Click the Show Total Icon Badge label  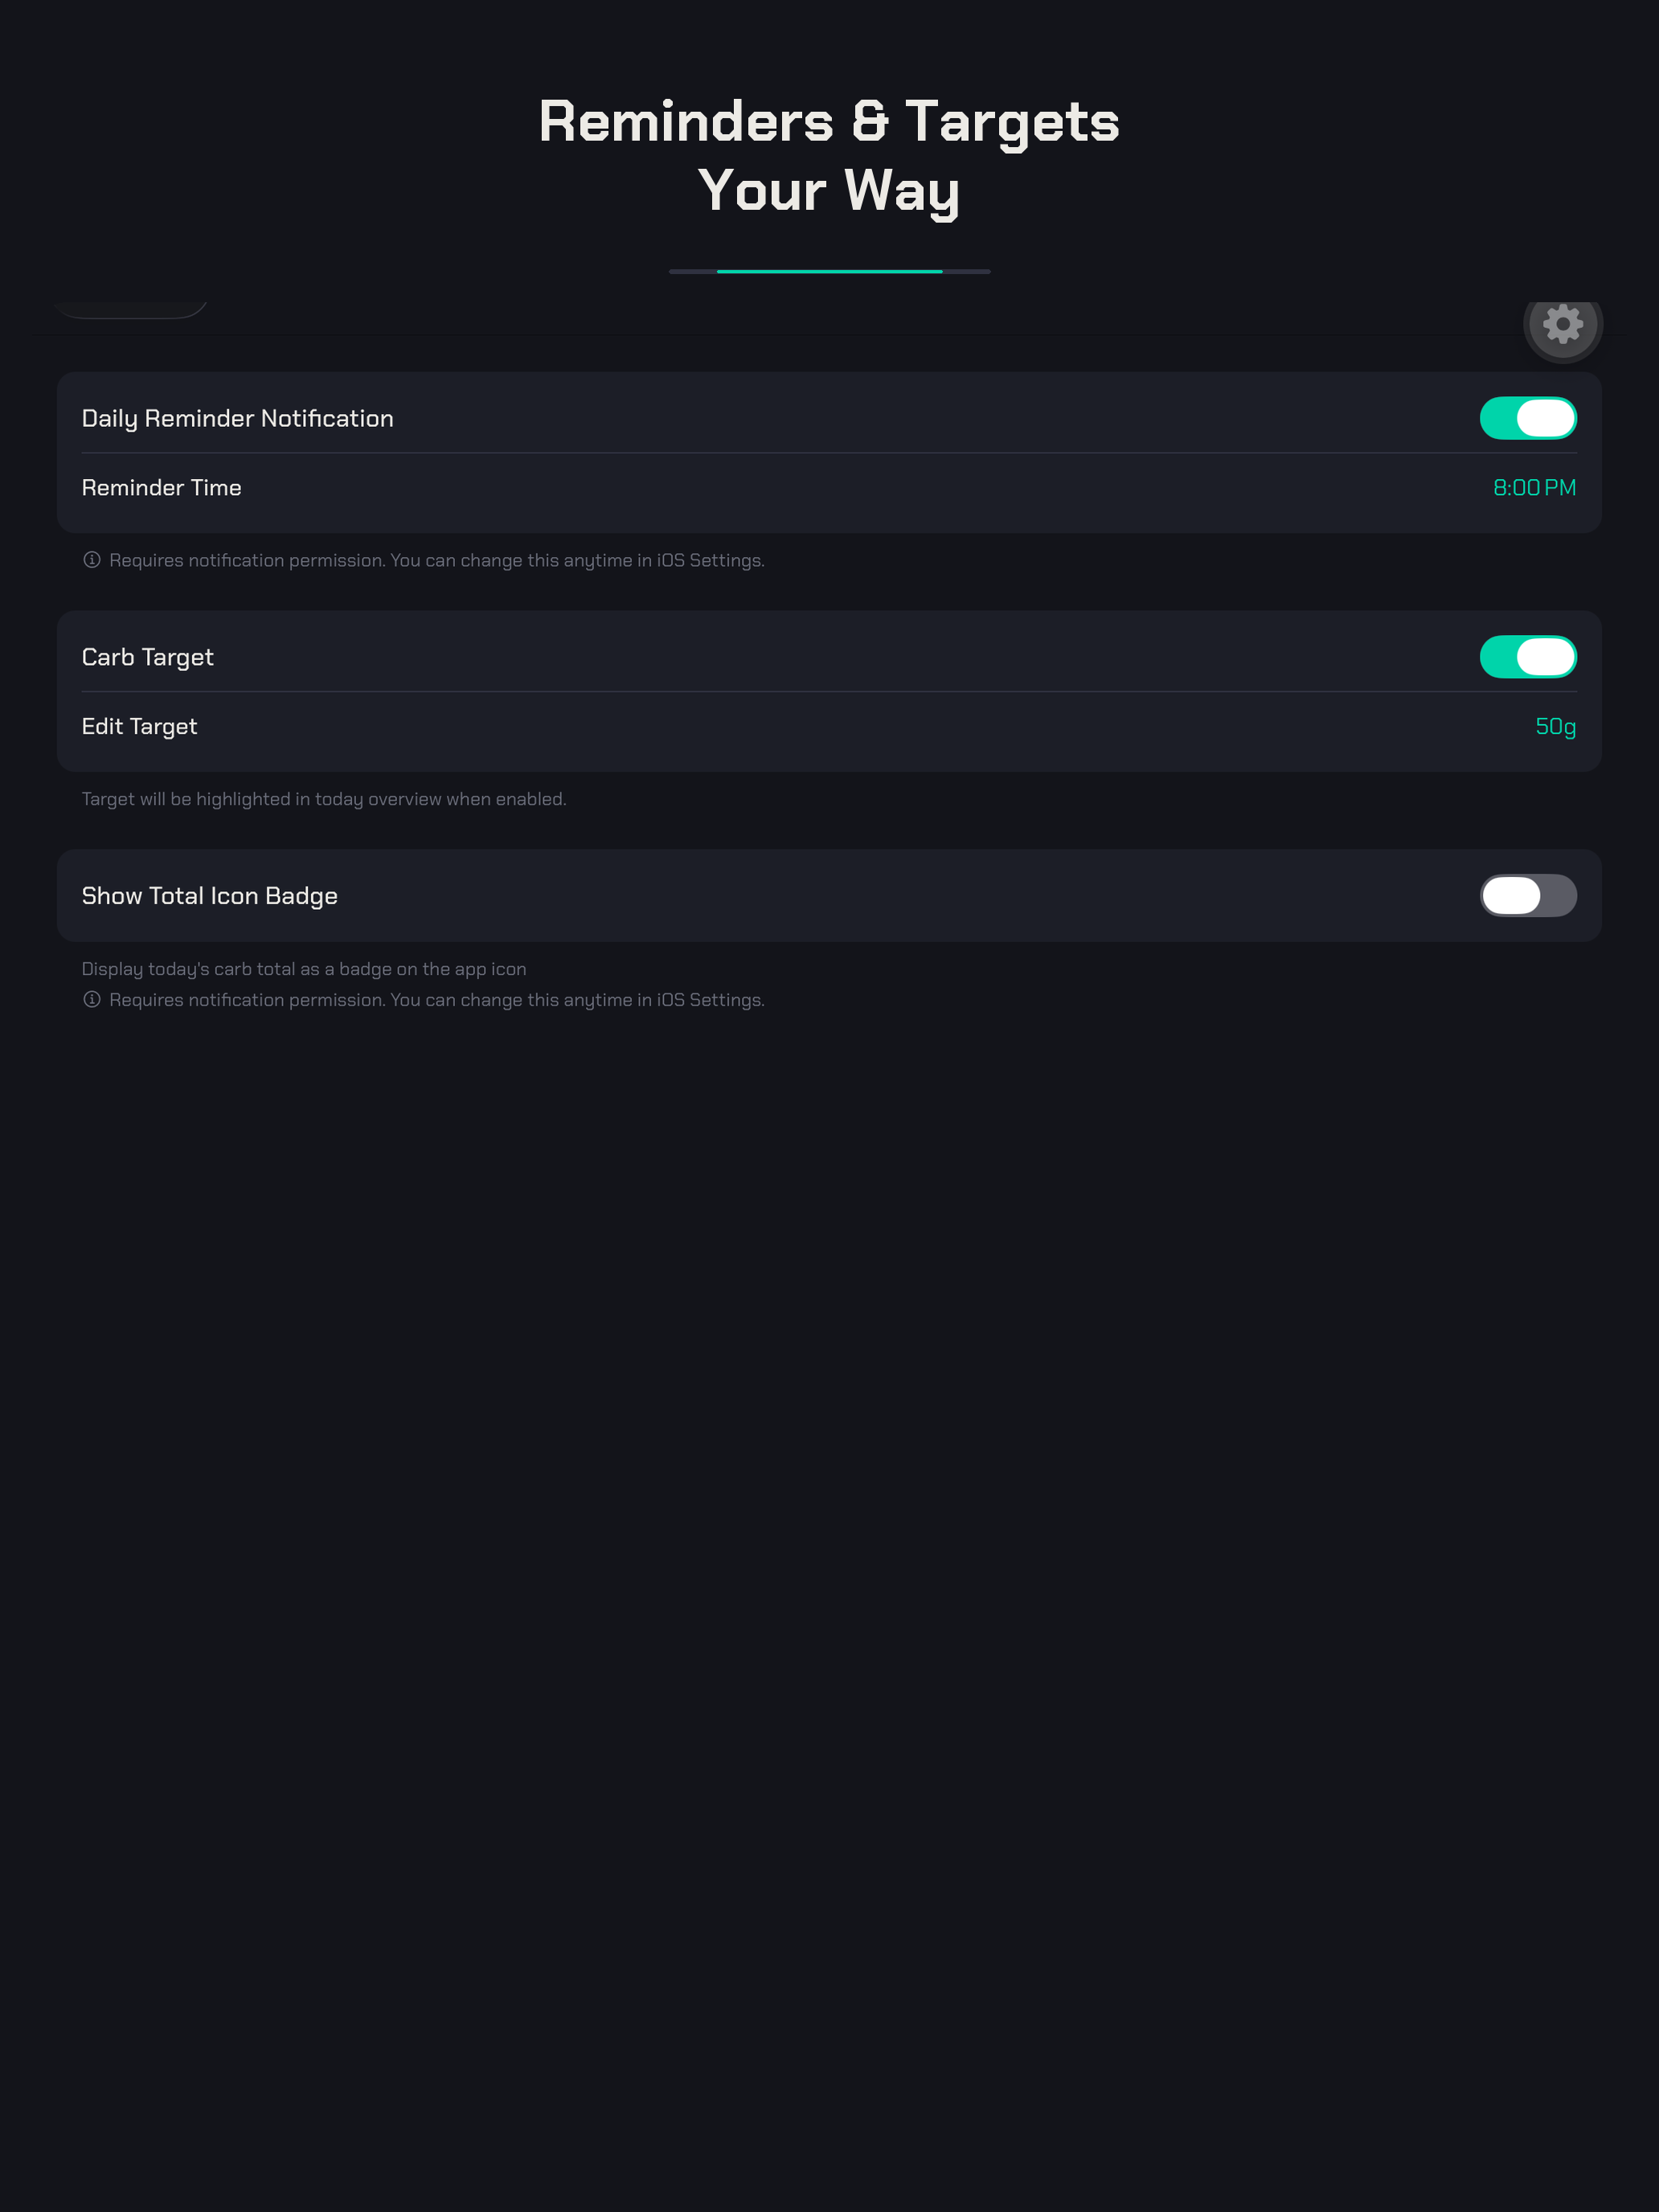[209, 896]
